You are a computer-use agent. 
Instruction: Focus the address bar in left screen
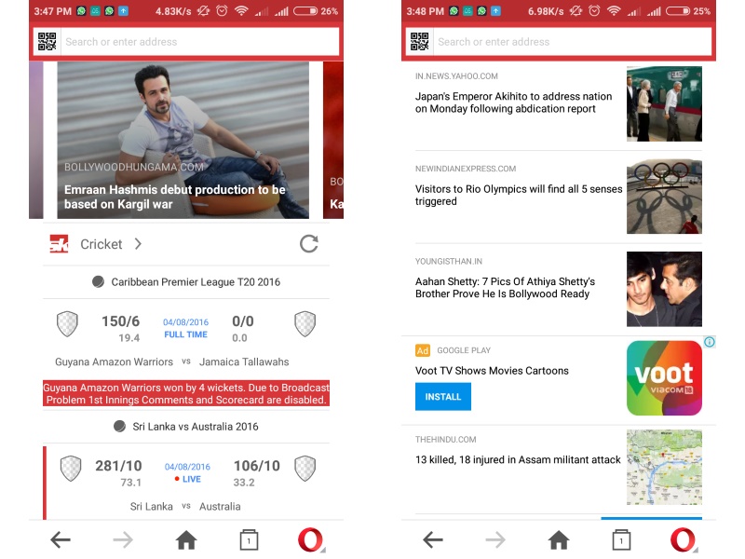pos(199,42)
